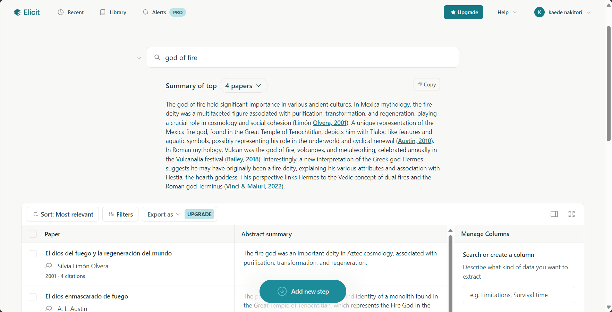612x312 pixels.
Task: Open the Library book icon
Action: (x=103, y=12)
